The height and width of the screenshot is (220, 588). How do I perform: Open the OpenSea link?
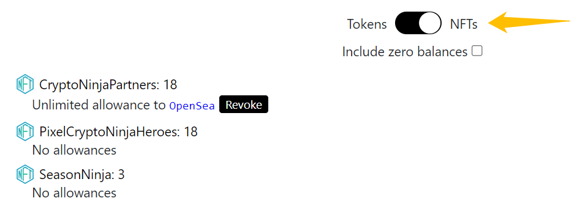tap(192, 106)
